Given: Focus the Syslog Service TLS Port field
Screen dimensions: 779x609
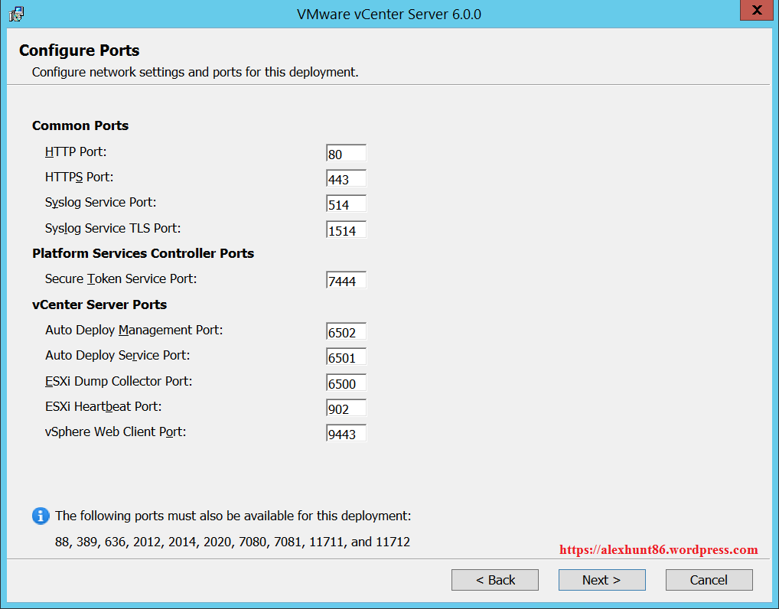Looking at the screenshot, I should tap(346, 230).
